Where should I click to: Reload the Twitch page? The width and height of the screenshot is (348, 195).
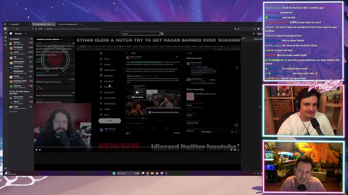pos(17,29)
